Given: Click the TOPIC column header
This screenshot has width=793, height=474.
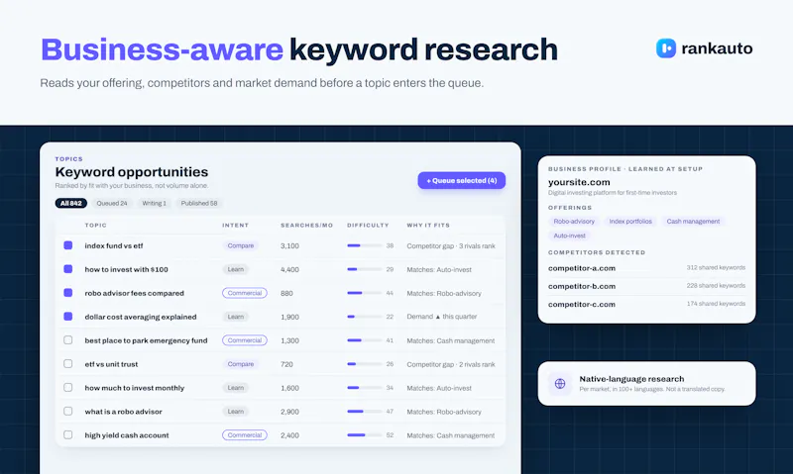Looking at the screenshot, I should point(95,226).
